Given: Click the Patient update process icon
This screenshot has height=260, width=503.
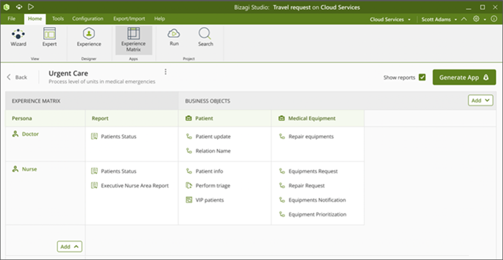Looking at the screenshot, I should click(189, 136).
